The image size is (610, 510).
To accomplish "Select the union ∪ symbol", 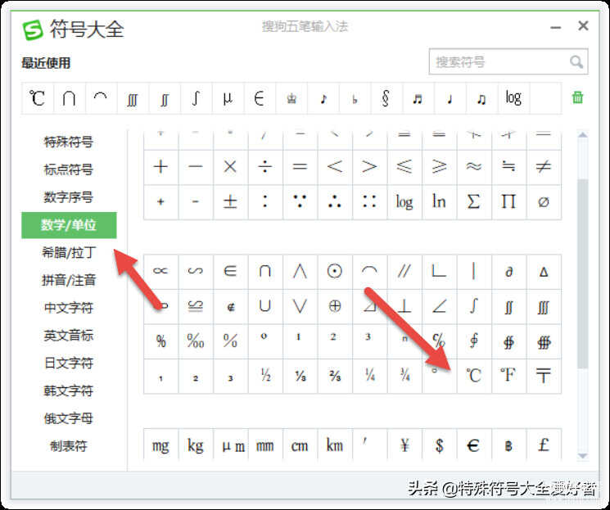I will tap(265, 306).
